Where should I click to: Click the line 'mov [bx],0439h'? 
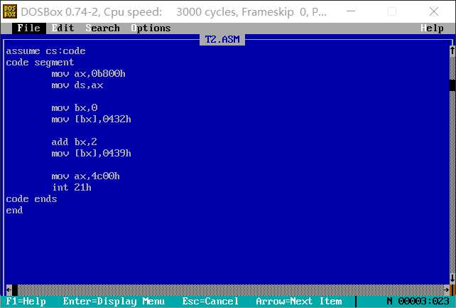92,153
